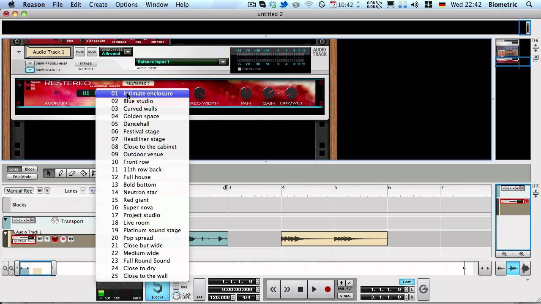Click the Dry/Wet knob on Restereo
The height and width of the screenshot is (304, 541).
[291, 92]
